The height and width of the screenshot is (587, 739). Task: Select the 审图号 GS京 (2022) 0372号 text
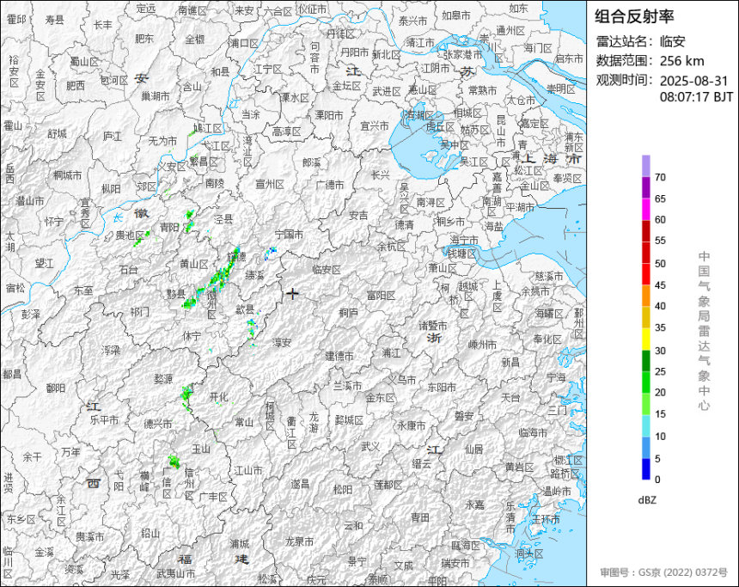pyautogui.click(x=663, y=572)
